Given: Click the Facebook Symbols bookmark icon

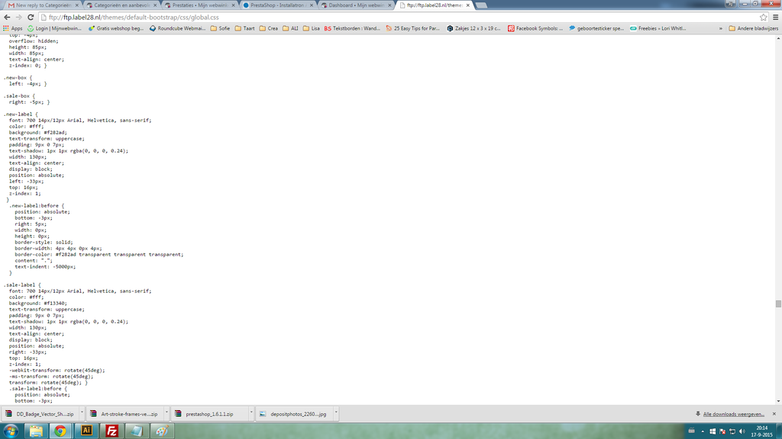Looking at the screenshot, I should pos(512,28).
